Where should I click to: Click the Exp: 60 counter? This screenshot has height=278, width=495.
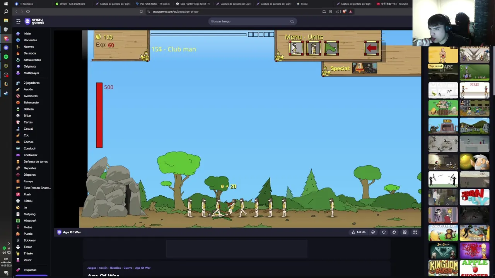pos(105,45)
